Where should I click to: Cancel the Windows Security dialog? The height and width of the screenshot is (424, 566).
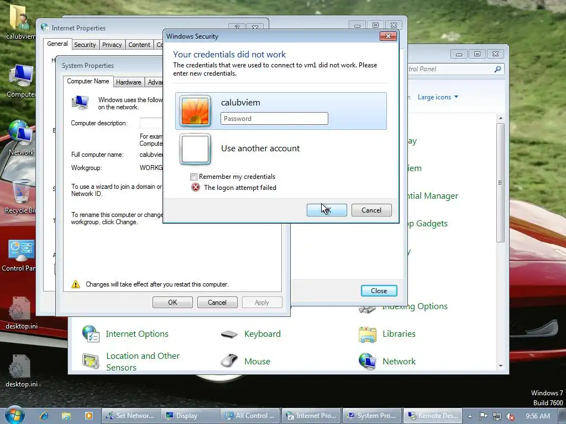(371, 210)
